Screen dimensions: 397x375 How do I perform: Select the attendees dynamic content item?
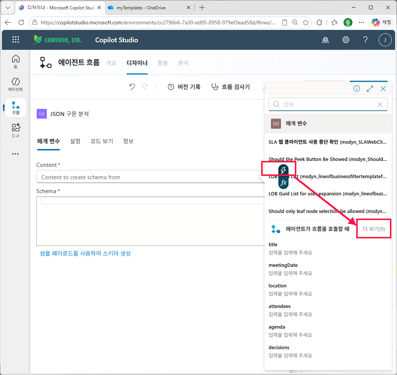pyautogui.click(x=328, y=310)
